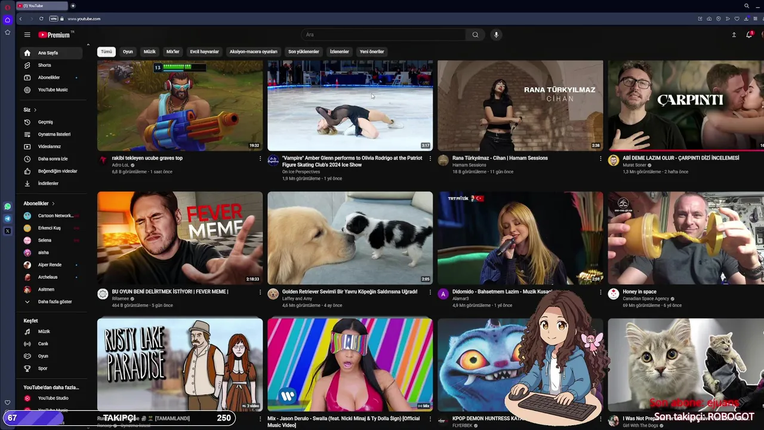The width and height of the screenshot is (764, 430).
Task: Click the www.youtube.com address bar
Action: [84, 19]
